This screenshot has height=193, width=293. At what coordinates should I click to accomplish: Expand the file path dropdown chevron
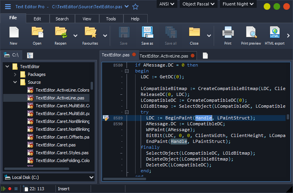point(127,7)
